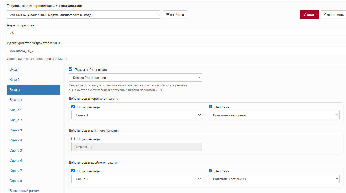Uncheck Номер выхода for short press
Screen dimensions: 346x193
click(73, 107)
